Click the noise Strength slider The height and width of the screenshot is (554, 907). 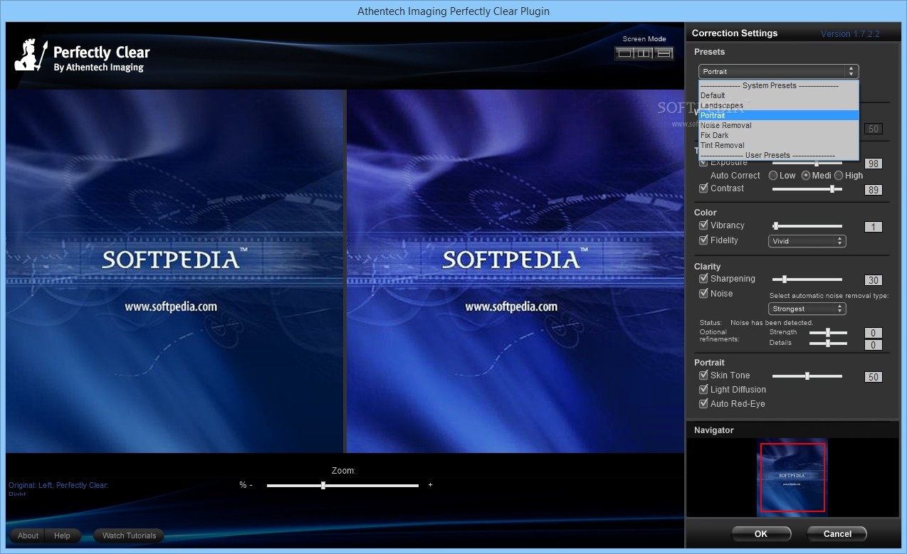[x=828, y=332]
